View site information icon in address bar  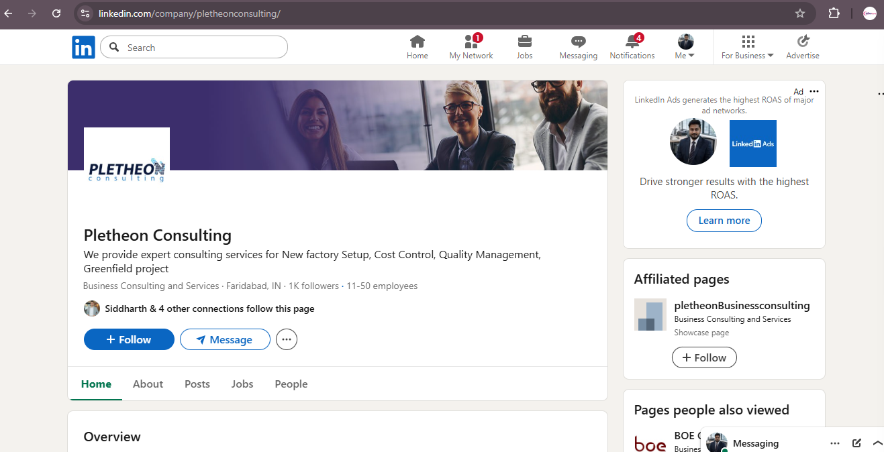[85, 13]
